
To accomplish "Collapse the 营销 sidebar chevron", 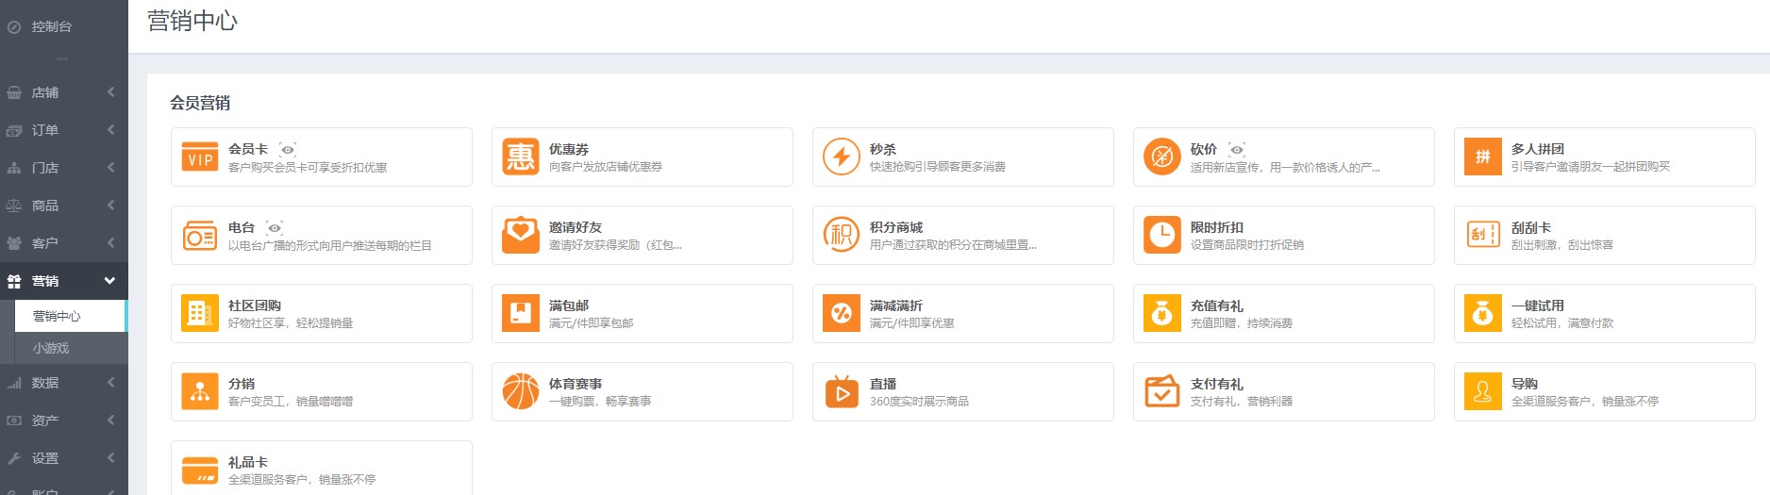I will [x=109, y=281].
